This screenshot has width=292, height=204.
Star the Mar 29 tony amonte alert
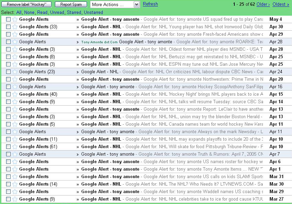(15, 191)
